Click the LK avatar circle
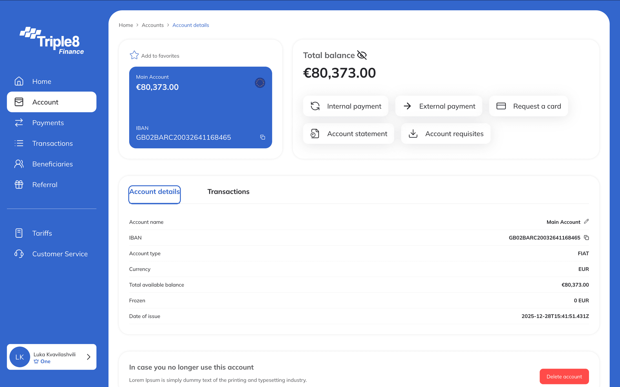The height and width of the screenshot is (387, 620). [20, 357]
